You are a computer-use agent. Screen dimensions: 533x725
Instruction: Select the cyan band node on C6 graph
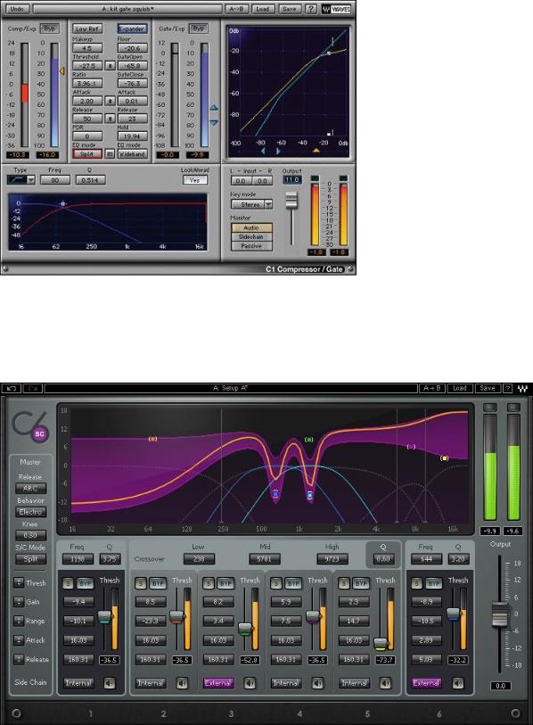pos(309,496)
